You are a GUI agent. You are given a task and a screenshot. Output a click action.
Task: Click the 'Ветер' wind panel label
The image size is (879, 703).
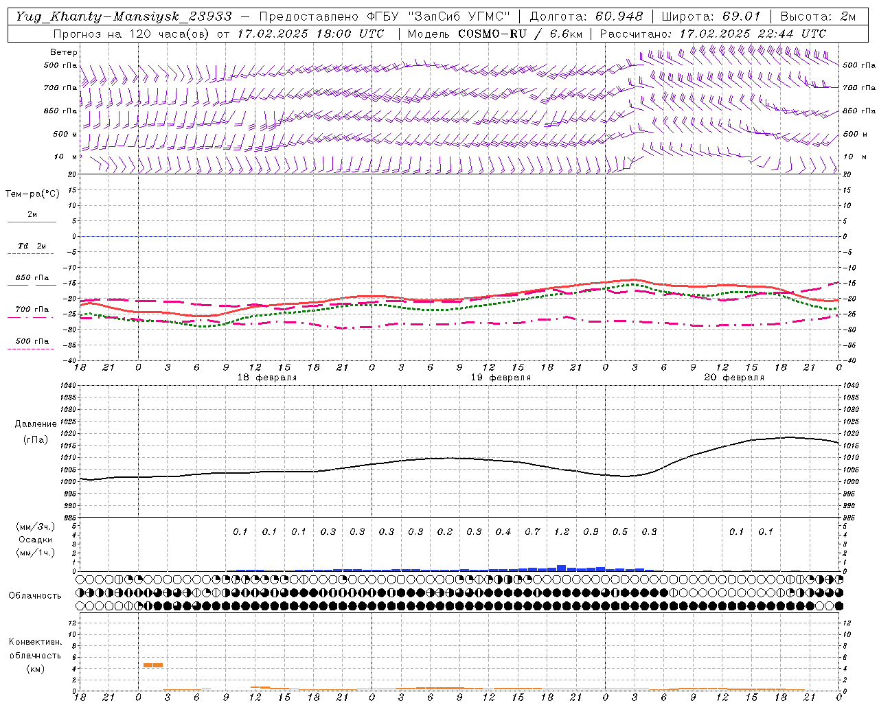[64, 52]
